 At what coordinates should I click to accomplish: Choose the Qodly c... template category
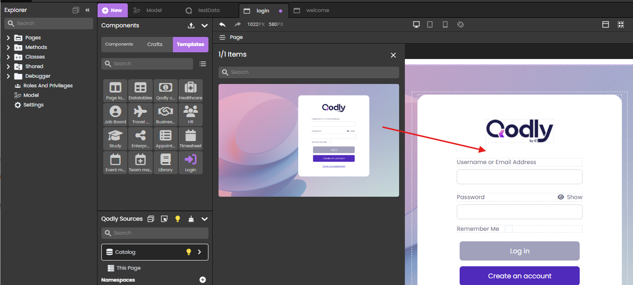[166, 91]
